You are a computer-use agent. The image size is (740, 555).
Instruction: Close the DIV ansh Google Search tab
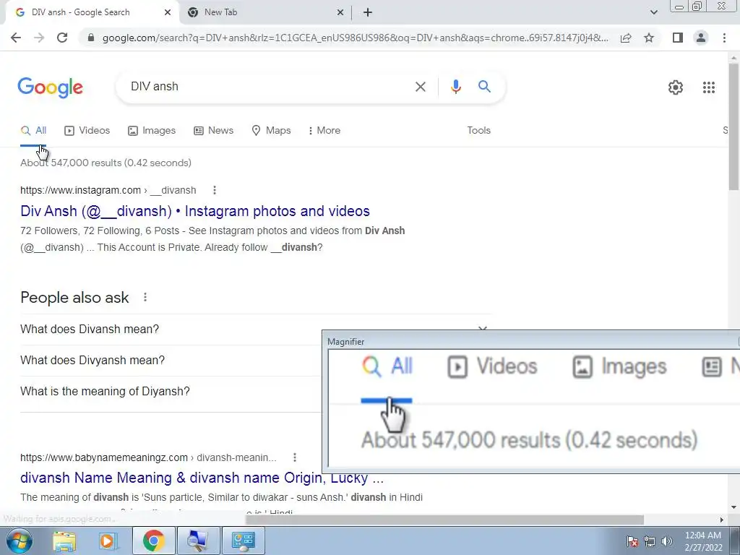[168, 13]
